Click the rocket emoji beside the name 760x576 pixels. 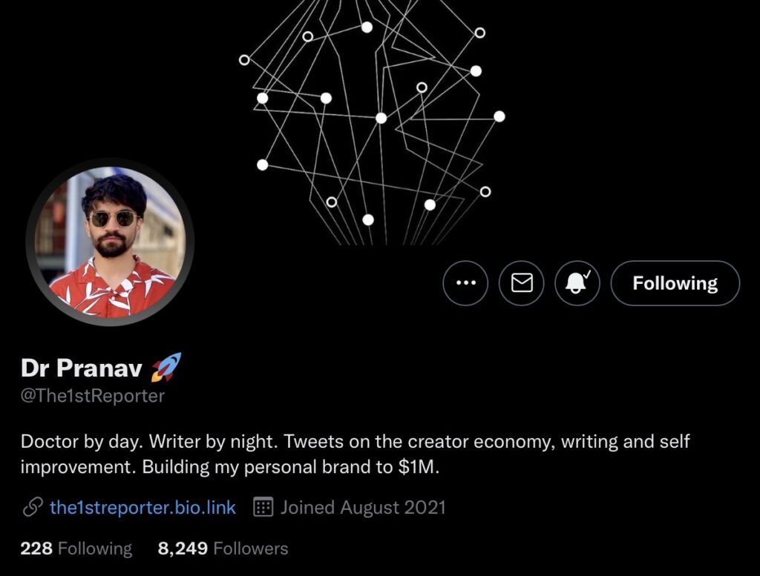point(166,367)
